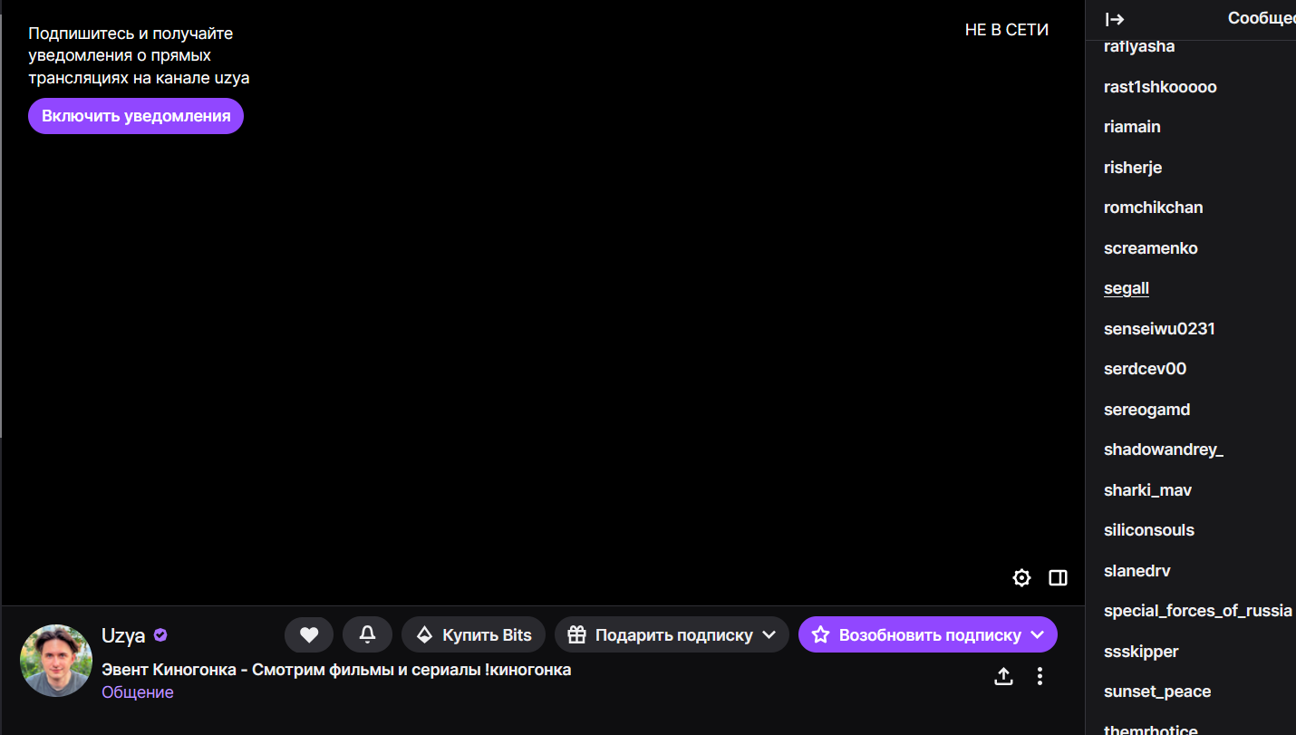
Task: Select user slanedrv in the list
Action: coord(1137,571)
